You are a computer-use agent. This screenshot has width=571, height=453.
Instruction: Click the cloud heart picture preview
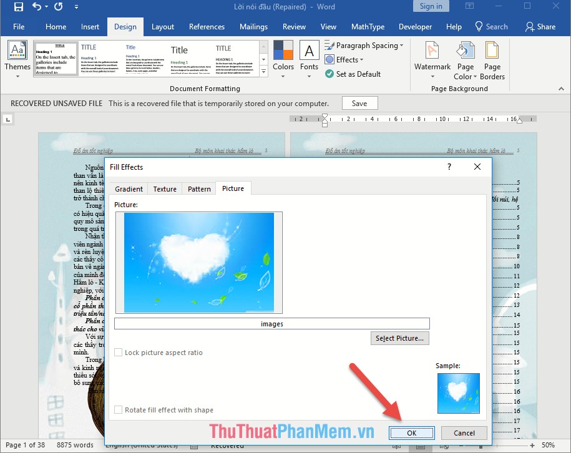pyautogui.click(x=198, y=262)
